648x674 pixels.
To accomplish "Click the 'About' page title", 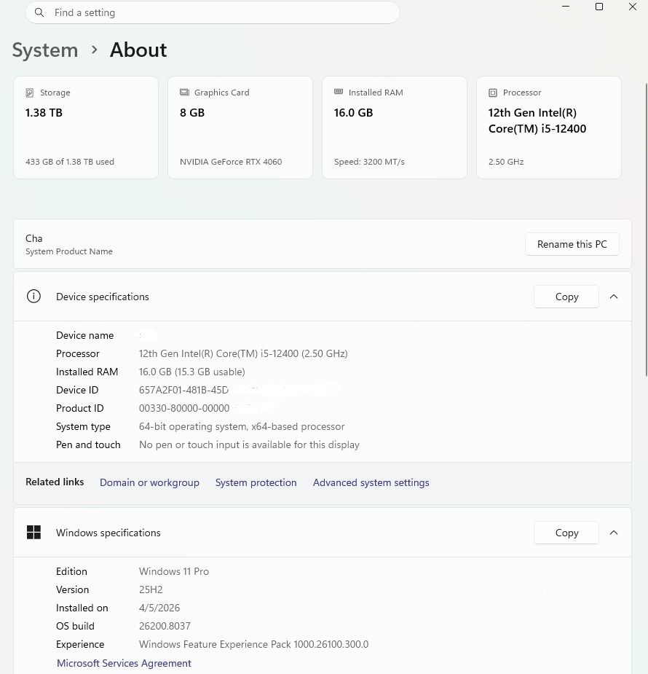I will (138, 50).
